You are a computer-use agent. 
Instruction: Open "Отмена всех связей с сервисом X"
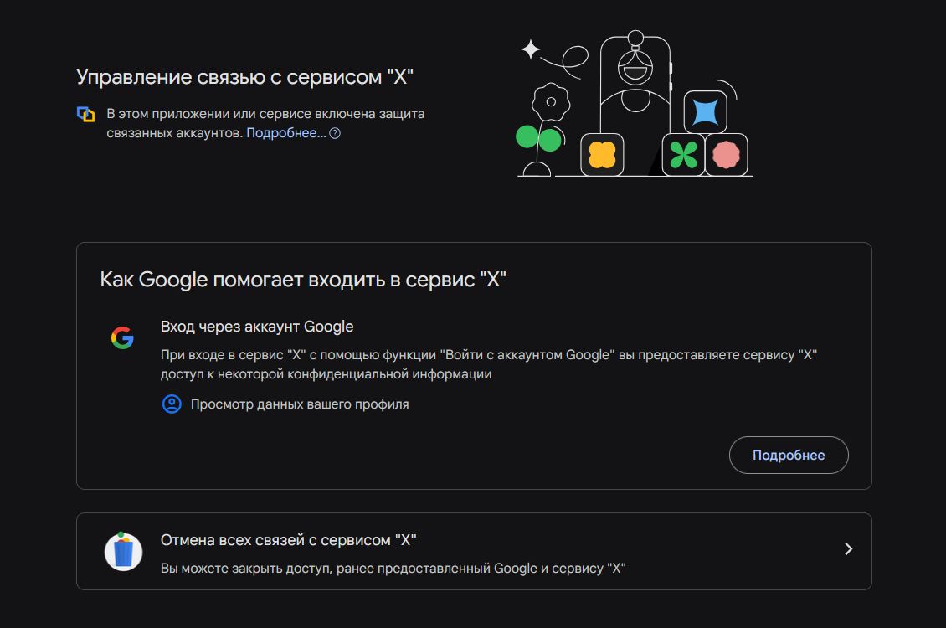[x=289, y=540]
